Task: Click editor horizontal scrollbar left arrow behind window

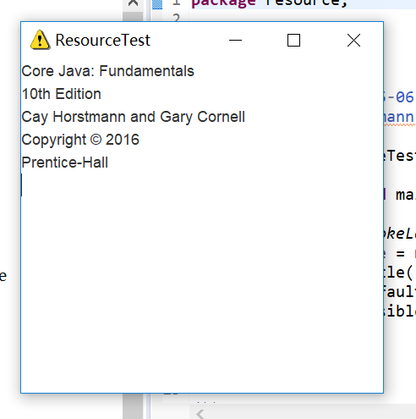Action: pyautogui.click(x=200, y=414)
